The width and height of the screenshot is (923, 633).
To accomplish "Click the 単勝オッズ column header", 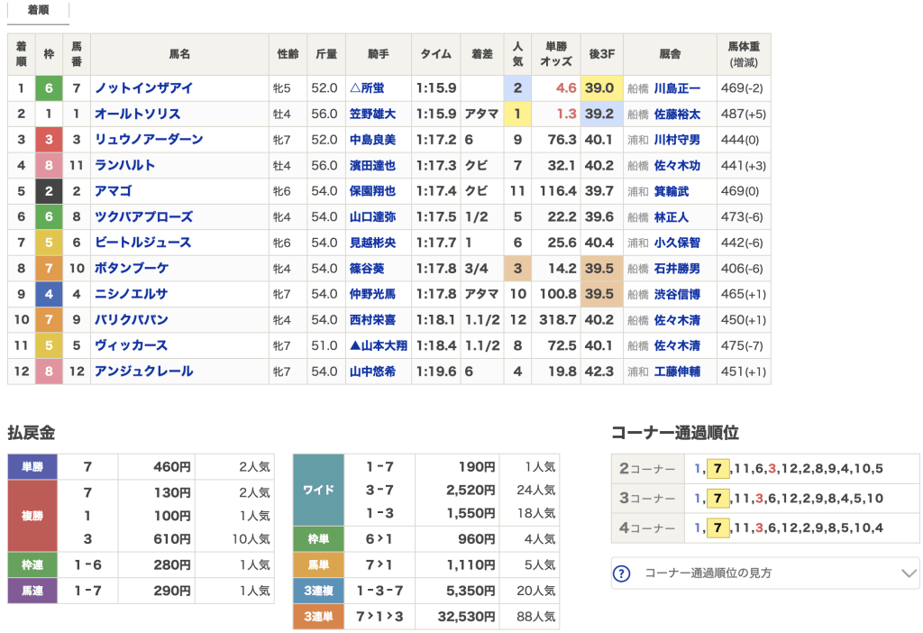I will 555,54.
